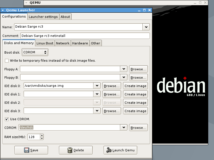Click the Floppy B path field

click(x=70, y=77)
